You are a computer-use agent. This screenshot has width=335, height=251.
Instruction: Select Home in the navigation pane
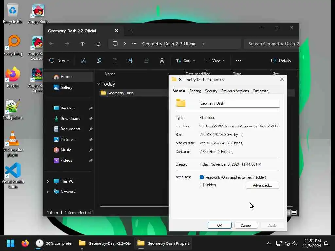pyautogui.click(x=69, y=77)
